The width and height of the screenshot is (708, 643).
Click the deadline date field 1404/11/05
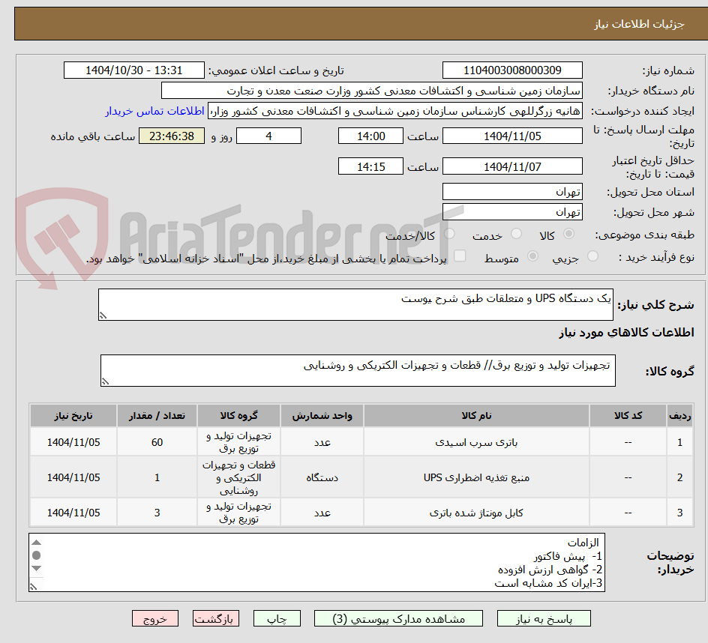click(512, 136)
